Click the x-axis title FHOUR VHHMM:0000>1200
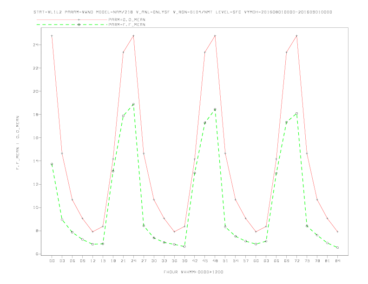The width and height of the screenshot is (368, 284). tap(193, 272)
